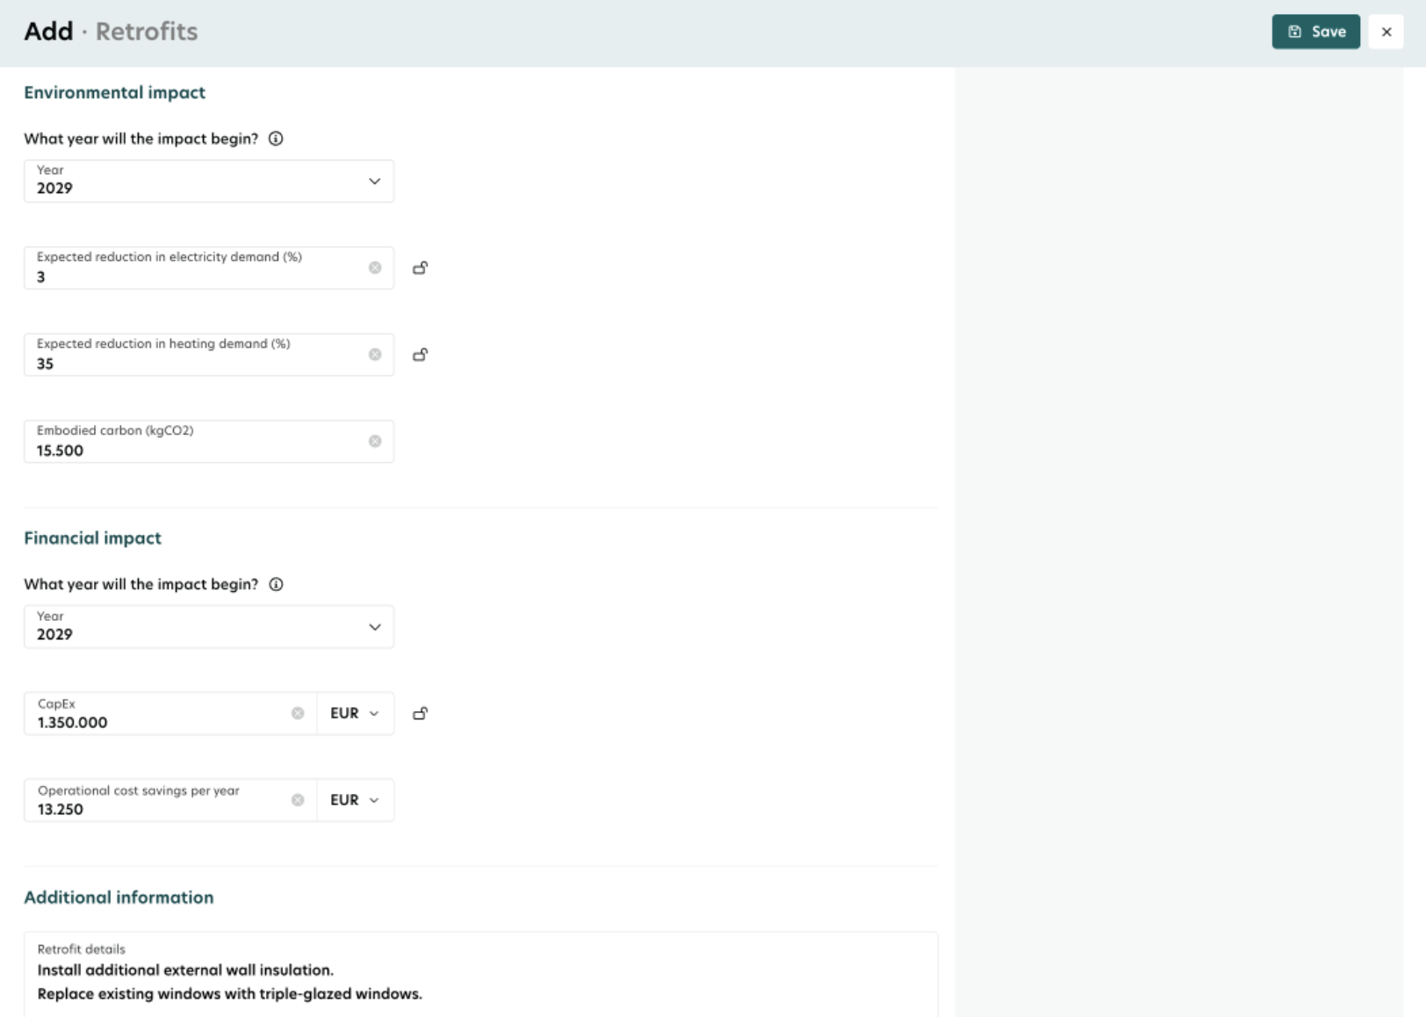1426x1017 pixels.
Task: Click the 'Retrofits' title text
Action: [147, 32]
